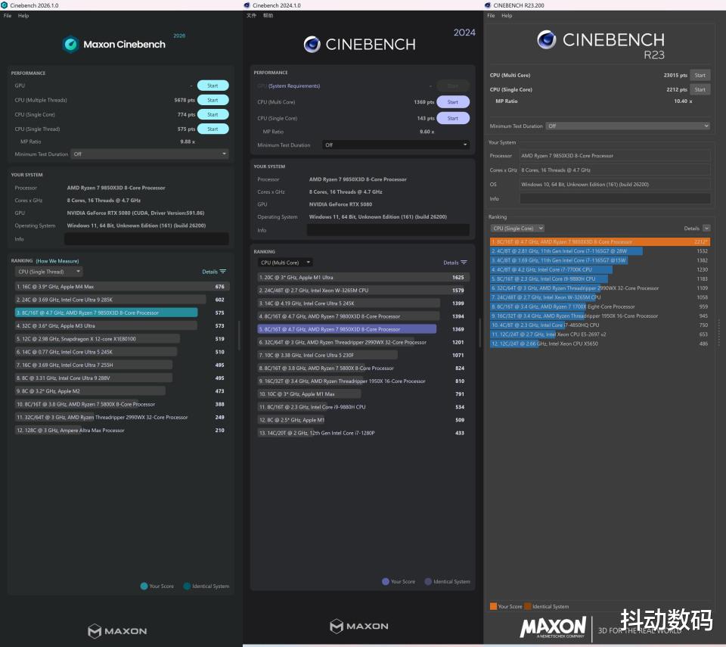This screenshot has width=726, height=647.
Task: Click the Details filter icon in Cinebench 2024
Action: pyautogui.click(x=464, y=263)
